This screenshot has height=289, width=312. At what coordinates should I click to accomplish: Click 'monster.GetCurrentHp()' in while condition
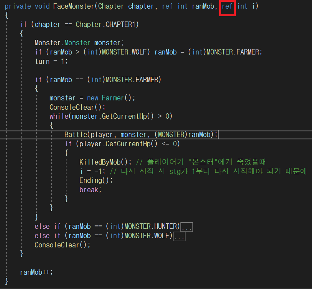113,116
